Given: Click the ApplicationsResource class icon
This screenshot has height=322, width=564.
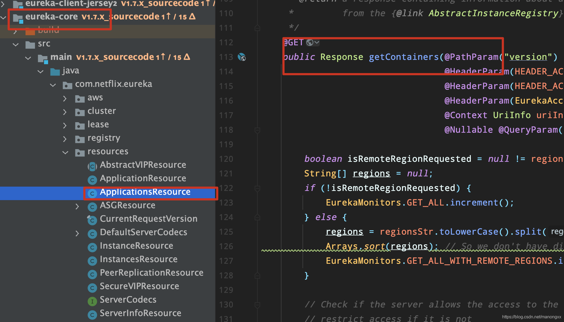Looking at the screenshot, I should [x=92, y=193].
